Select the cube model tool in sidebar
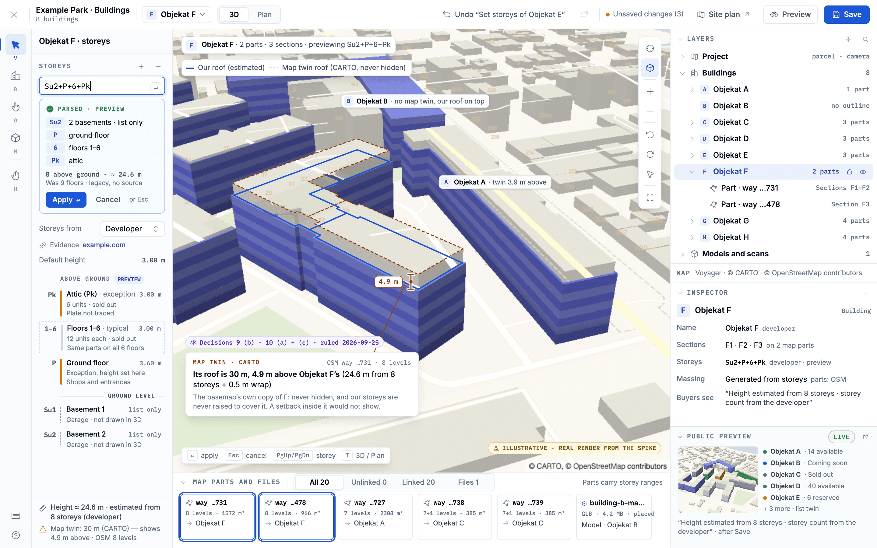Viewport: 877px width, 548px height. [x=15, y=138]
